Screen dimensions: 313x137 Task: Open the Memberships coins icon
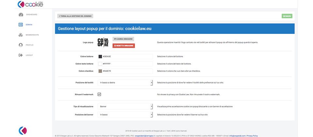coord(21,35)
